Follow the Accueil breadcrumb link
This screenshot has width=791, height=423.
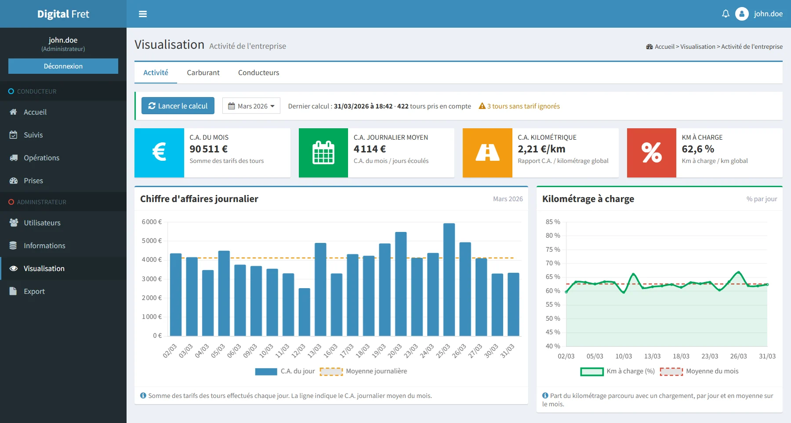click(x=664, y=47)
